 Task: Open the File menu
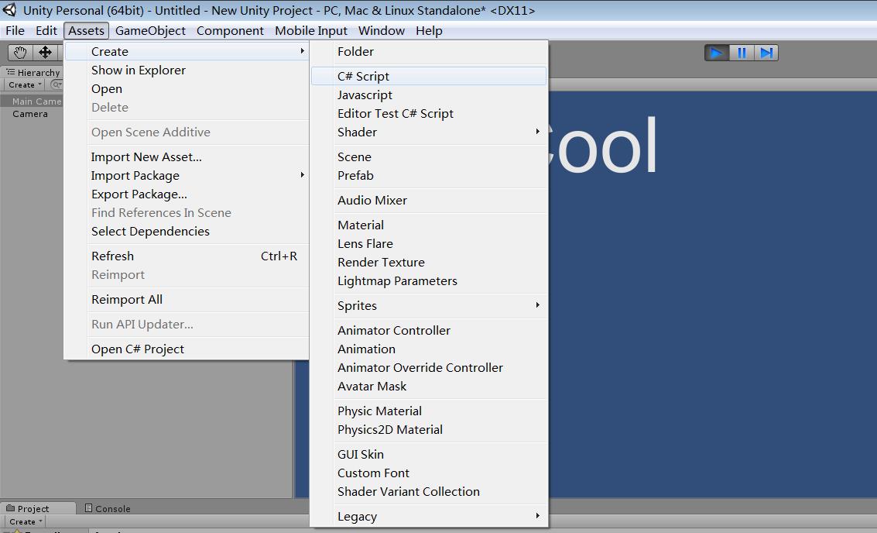15,31
